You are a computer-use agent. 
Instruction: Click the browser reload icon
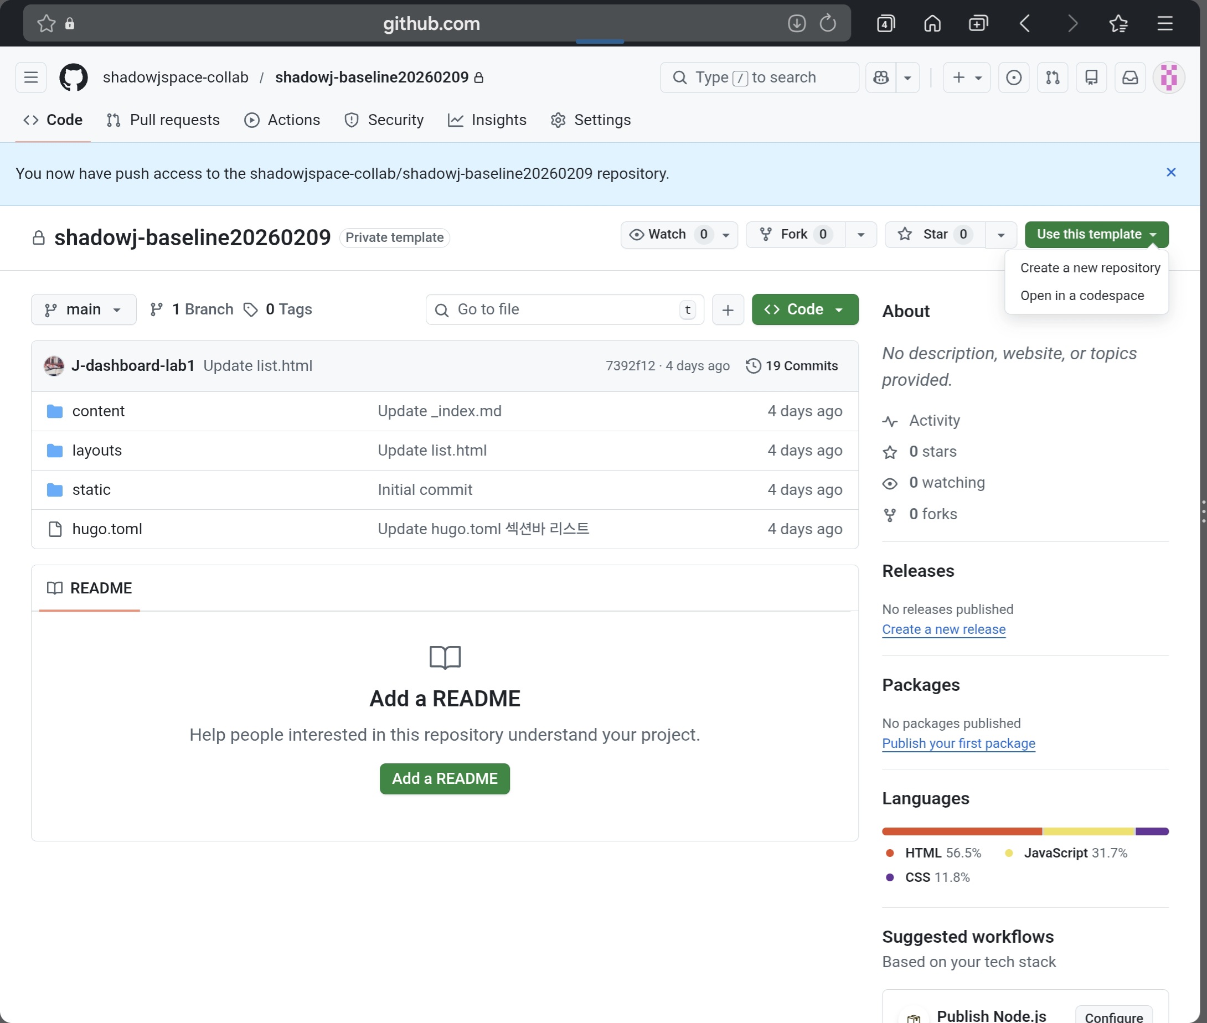828,23
